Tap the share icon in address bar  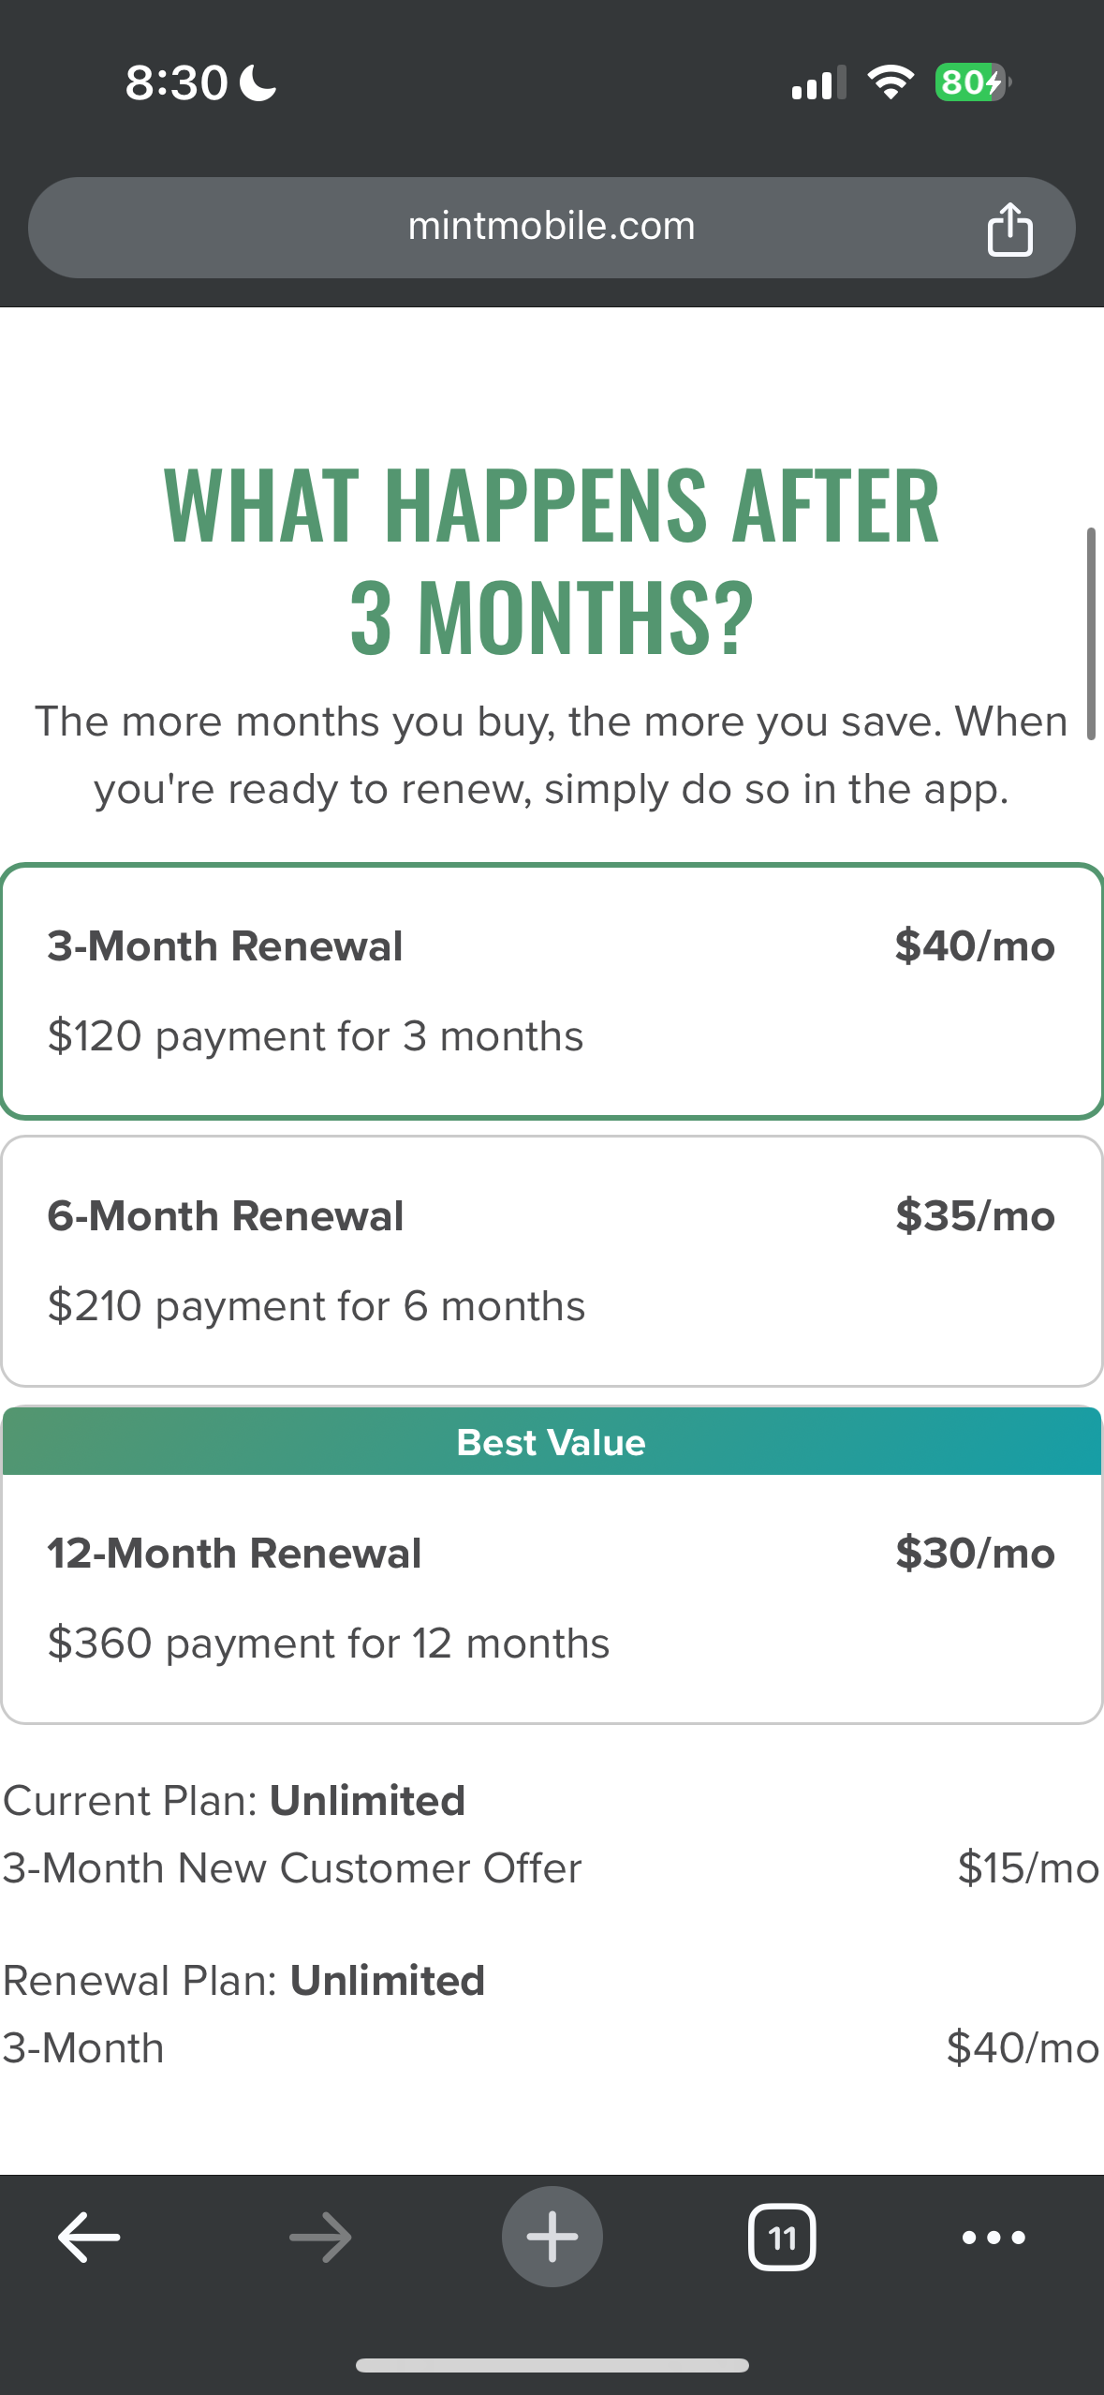[1009, 229]
